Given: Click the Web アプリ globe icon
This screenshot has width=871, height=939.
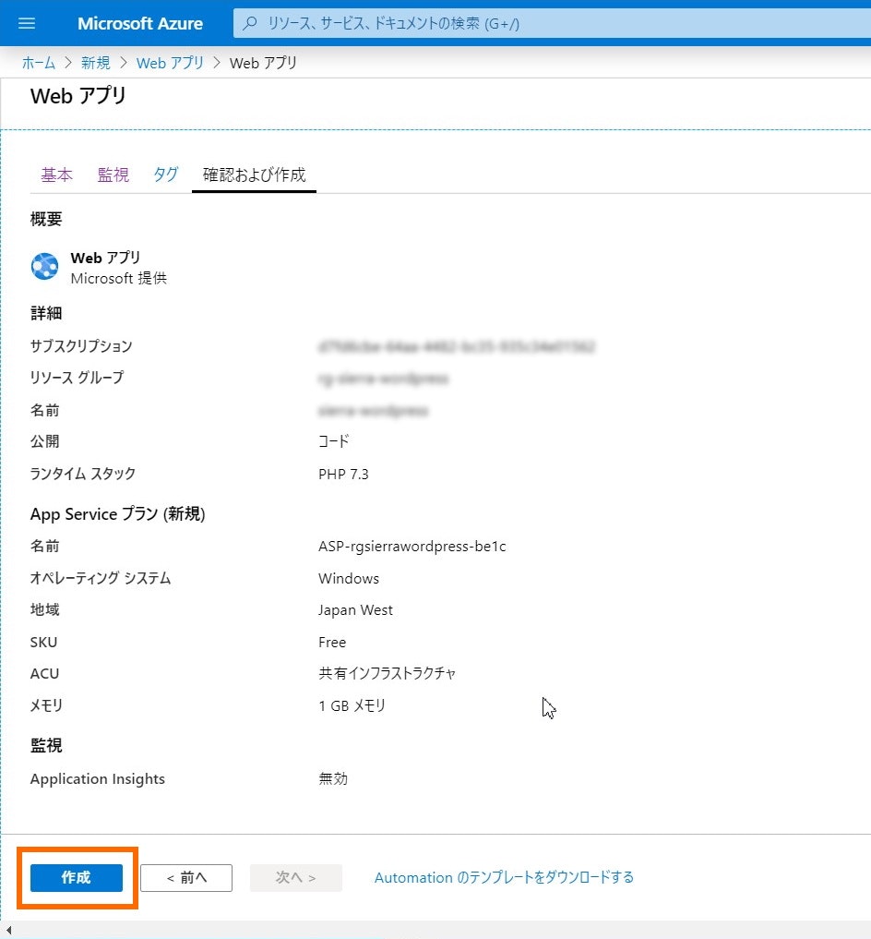Looking at the screenshot, I should pos(45,267).
